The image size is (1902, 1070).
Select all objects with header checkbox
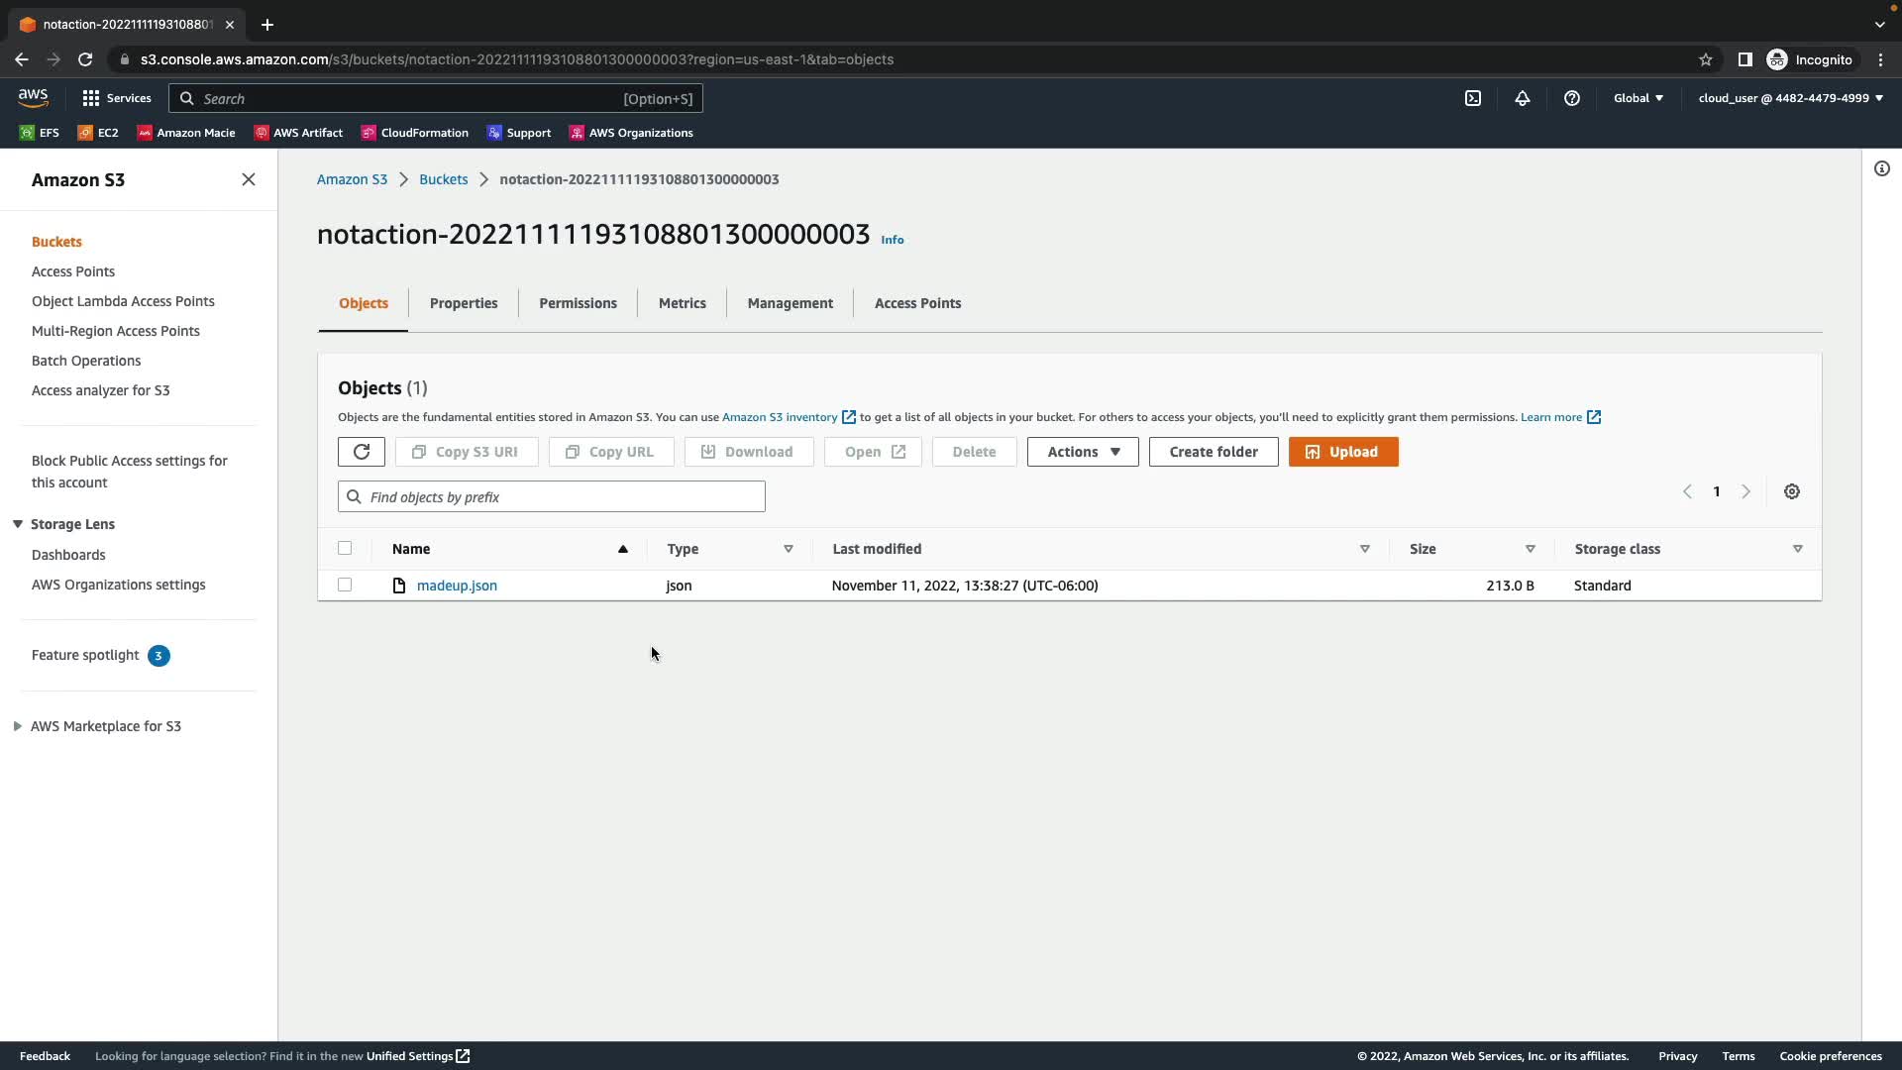345,548
